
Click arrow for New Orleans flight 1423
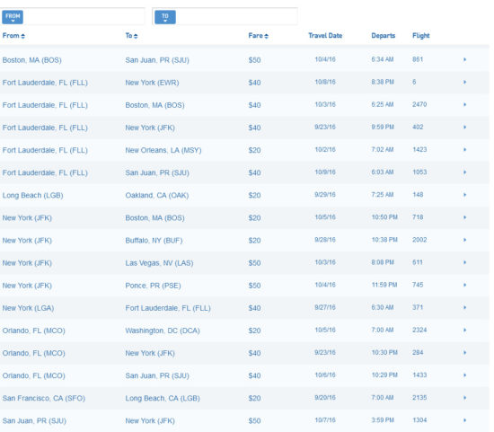point(464,150)
